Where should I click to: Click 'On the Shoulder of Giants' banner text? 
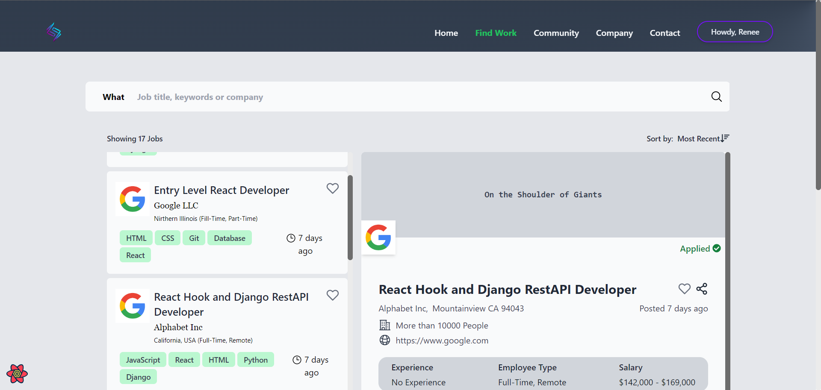click(543, 194)
